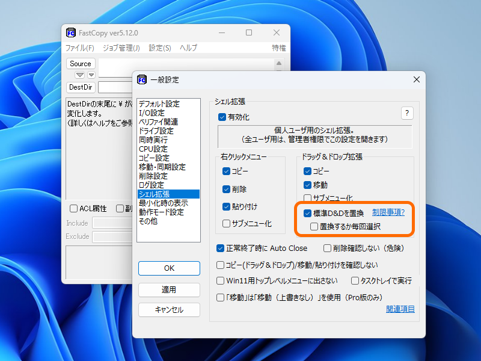Select ベリファイ関連 in settings list
Screen dimensions: 481x361
click(168, 122)
